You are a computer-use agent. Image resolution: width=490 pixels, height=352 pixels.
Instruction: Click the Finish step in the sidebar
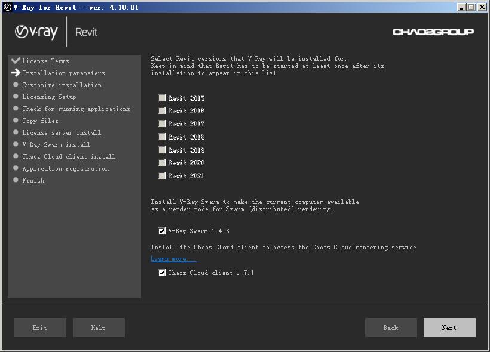33,180
